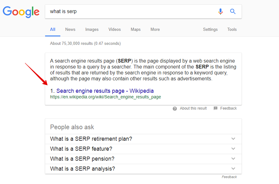The height and width of the screenshot is (184, 279).
Task: Click Feedback next to About this result
Action: click(x=229, y=108)
